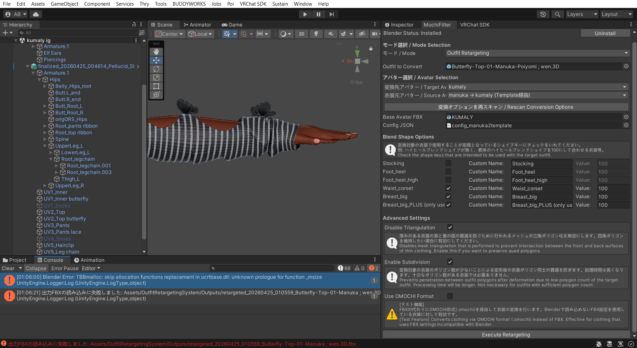Open Undo History icon
The height and width of the screenshot is (348, 637).
tap(543, 14)
